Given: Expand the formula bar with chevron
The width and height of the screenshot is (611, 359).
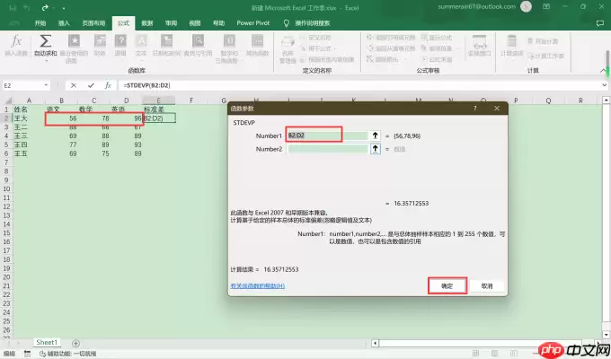Looking at the screenshot, I should click(604, 85).
